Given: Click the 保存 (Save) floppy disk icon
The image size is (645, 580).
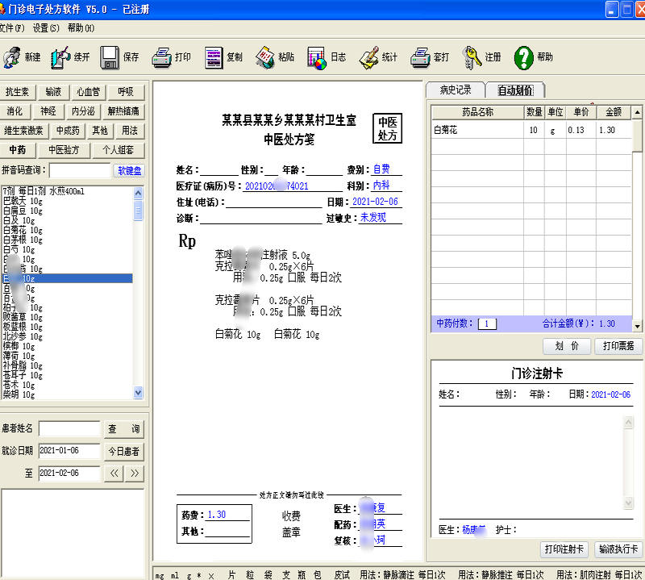Looking at the screenshot, I should tap(110, 57).
